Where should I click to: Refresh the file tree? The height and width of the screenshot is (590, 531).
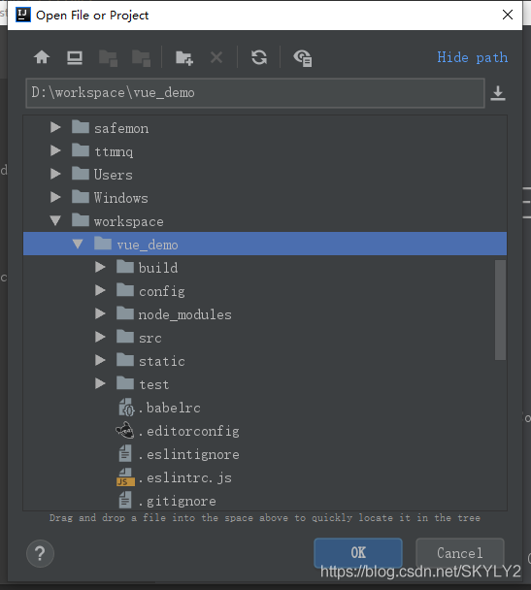pos(259,57)
